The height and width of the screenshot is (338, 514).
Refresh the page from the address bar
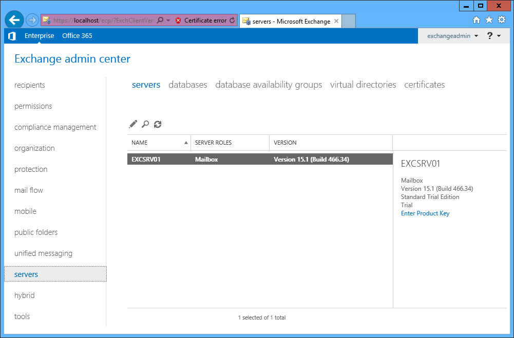click(232, 21)
